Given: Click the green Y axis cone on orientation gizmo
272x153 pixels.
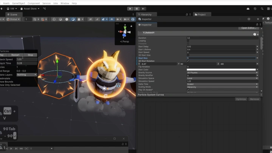Looking at the screenshot, I should (125, 28).
